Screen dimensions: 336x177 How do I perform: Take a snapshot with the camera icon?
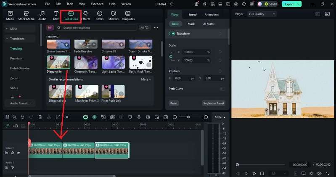(311, 173)
